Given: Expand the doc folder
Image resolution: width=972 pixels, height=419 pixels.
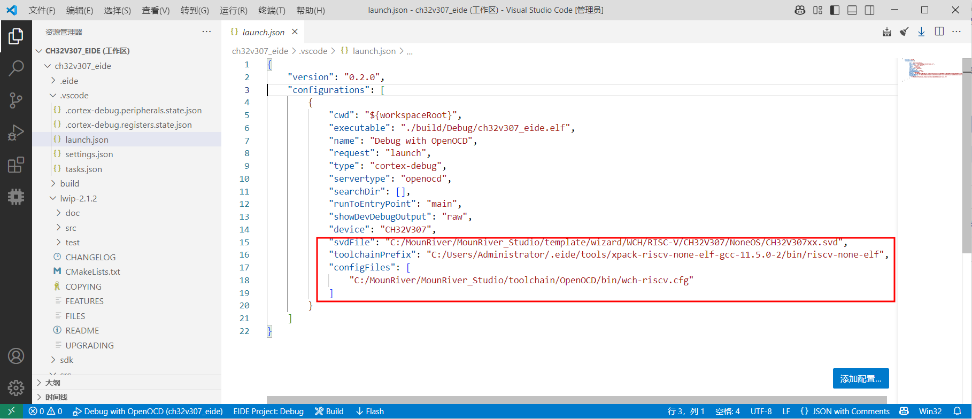Looking at the screenshot, I should 58,213.
